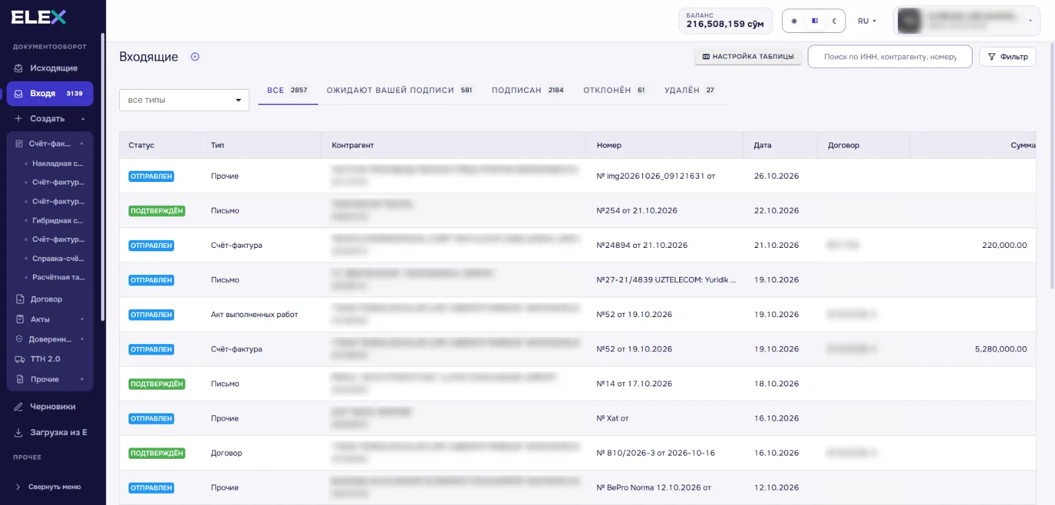The image size is (1055, 505).
Task: Open the №27-21/4839 UZTELECOM letter row
Action: tap(577, 280)
